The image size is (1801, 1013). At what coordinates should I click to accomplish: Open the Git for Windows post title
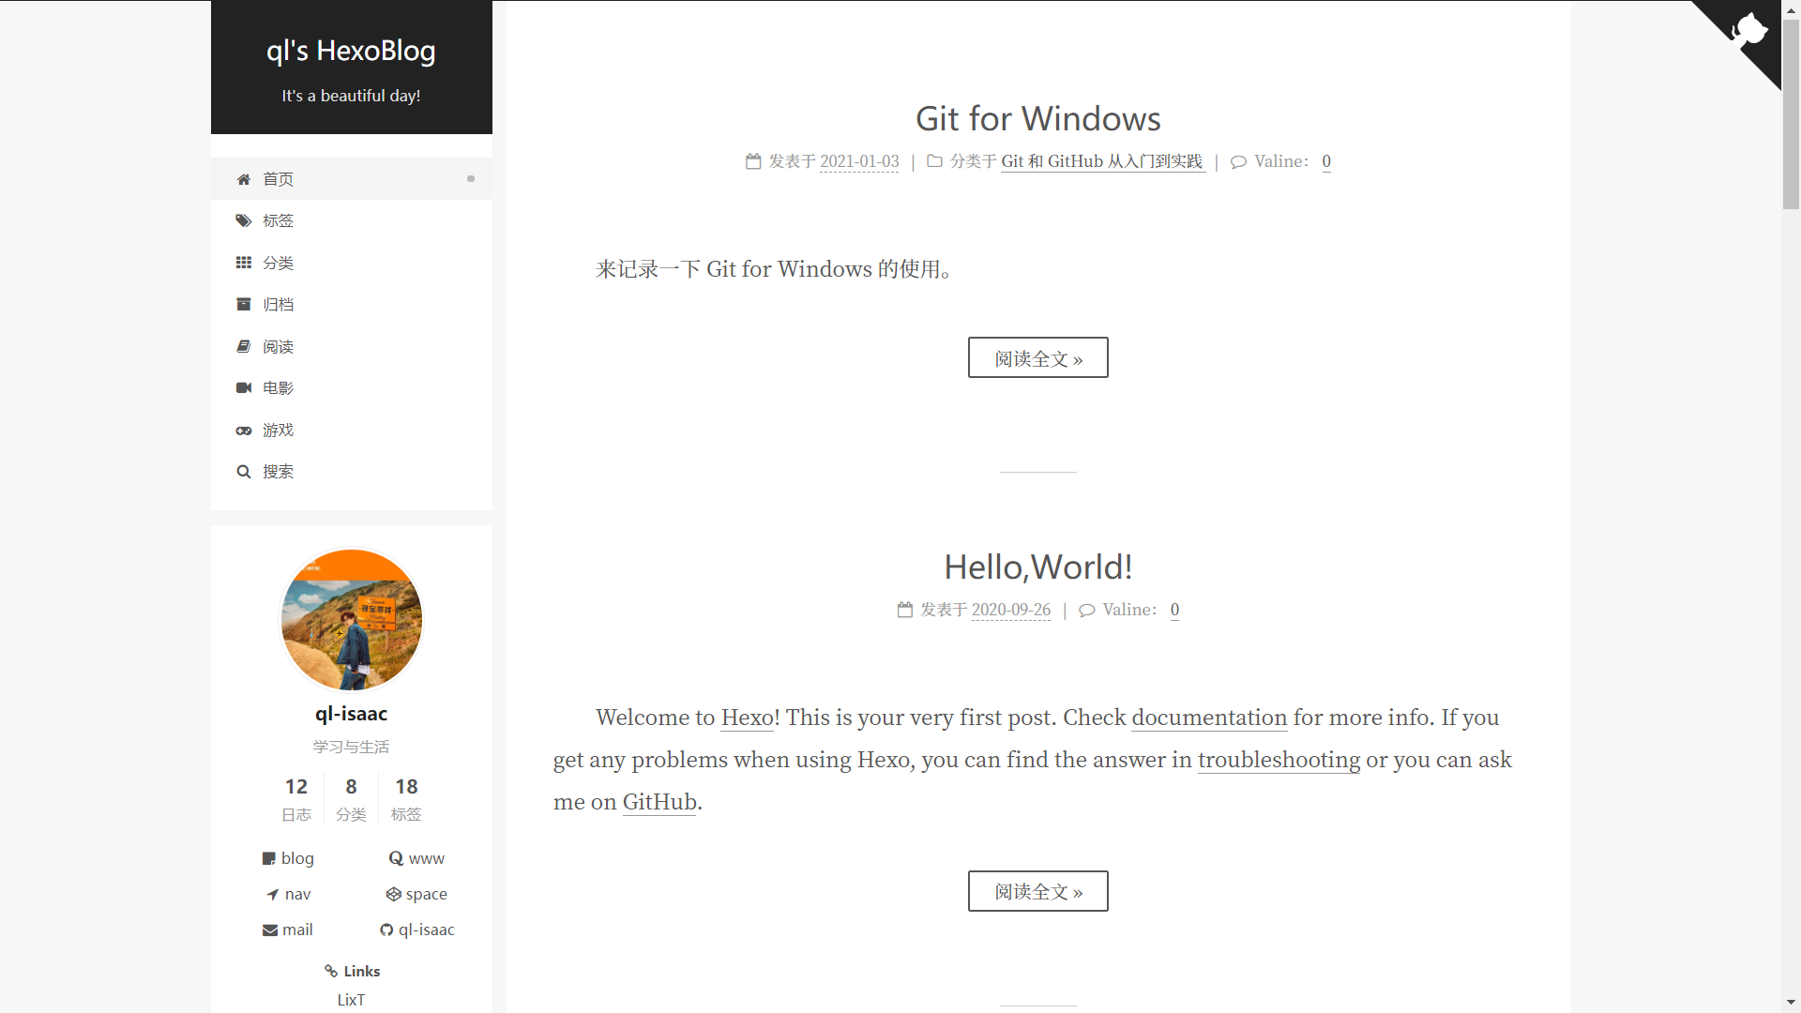tap(1038, 119)
